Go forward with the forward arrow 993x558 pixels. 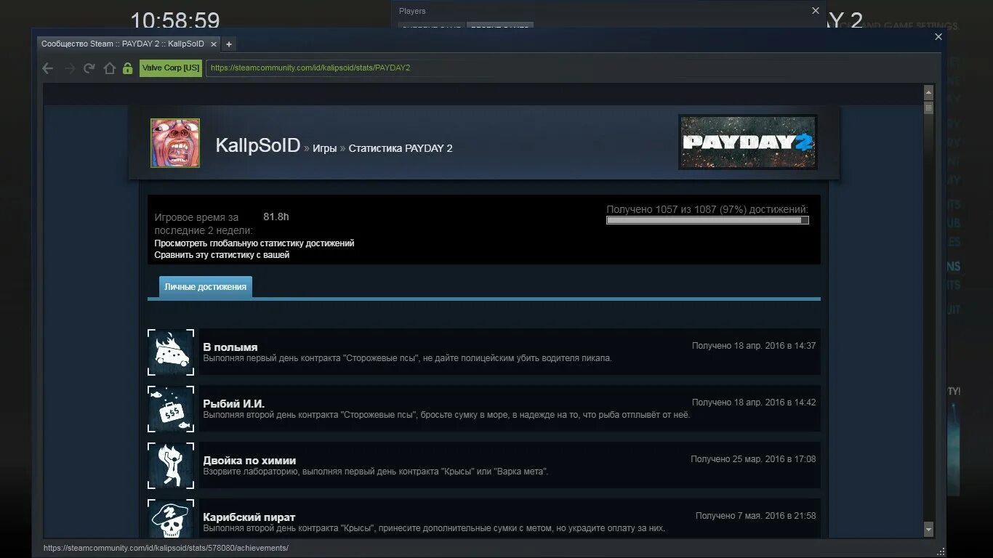(70, 68)
